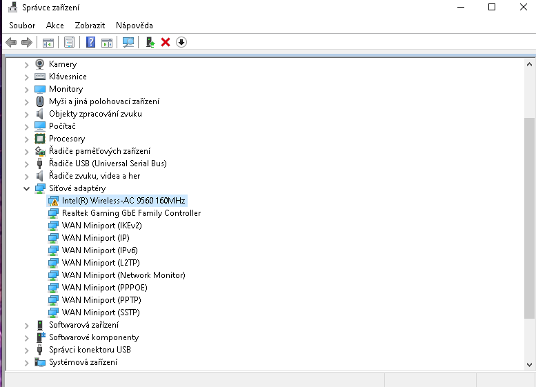Image resolution: width=536 pixels, height=387 pixels.
Task: Expand the Monitory category
Action: [26, 90]
